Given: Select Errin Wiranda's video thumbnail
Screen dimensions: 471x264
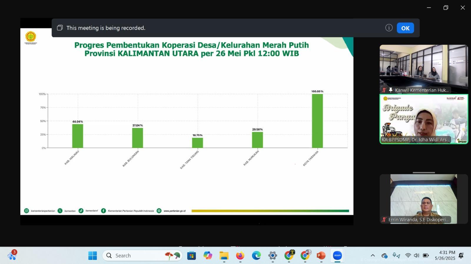Looking at the screenshot, I should pos(424,199).
